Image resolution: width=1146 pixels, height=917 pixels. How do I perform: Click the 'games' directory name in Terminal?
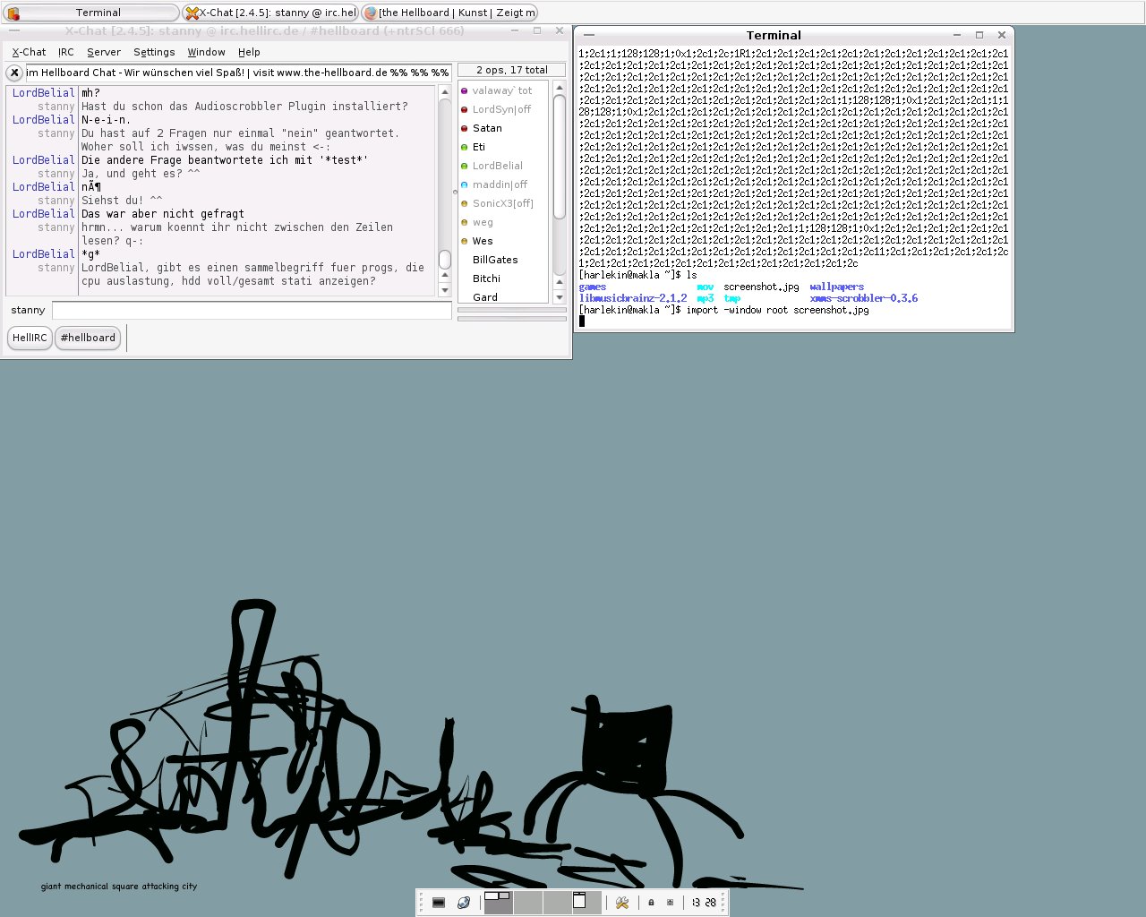coord(593,287)
